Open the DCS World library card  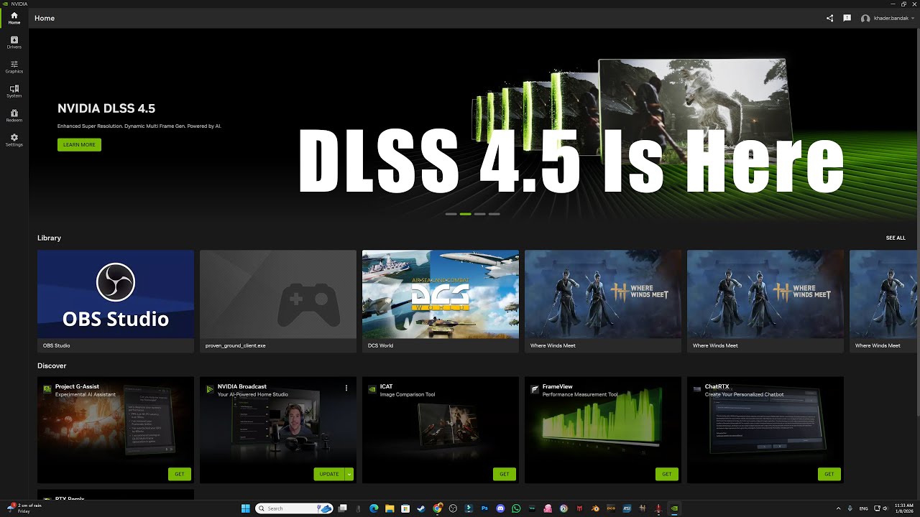coord(441,301)
